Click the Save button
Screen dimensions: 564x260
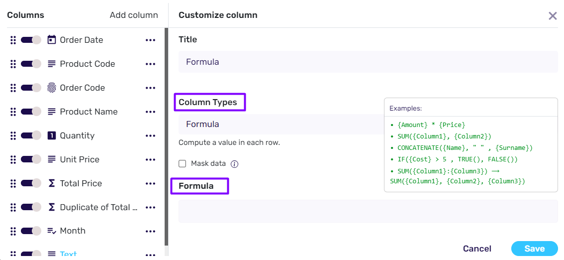point(534,249)
